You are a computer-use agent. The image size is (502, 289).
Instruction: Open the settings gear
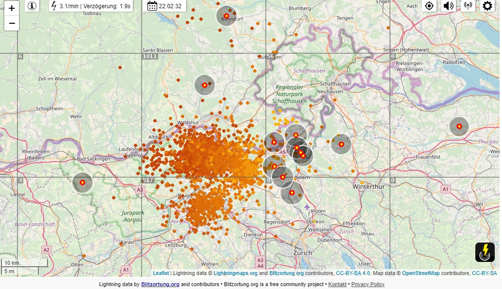[487, 6]
